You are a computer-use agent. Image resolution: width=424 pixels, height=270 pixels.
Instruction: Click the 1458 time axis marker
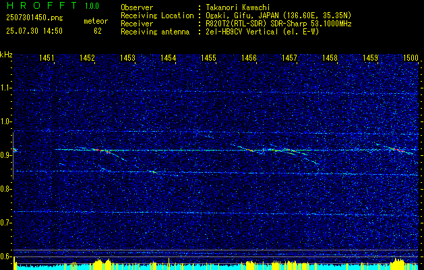pos(330,57)
